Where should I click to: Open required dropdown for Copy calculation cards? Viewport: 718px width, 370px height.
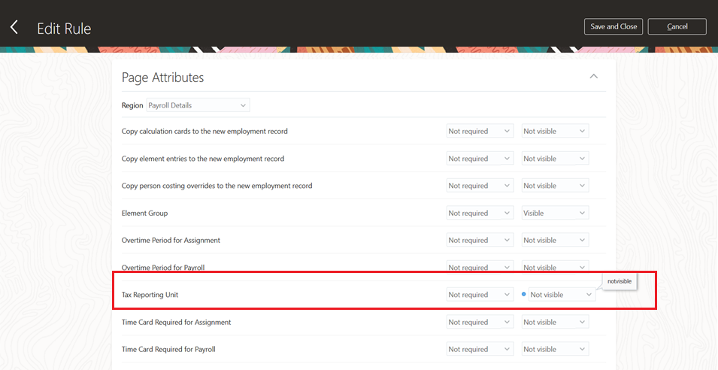tap(480, 131)
